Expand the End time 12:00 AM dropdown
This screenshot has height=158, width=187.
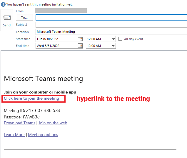coord(113,46)
